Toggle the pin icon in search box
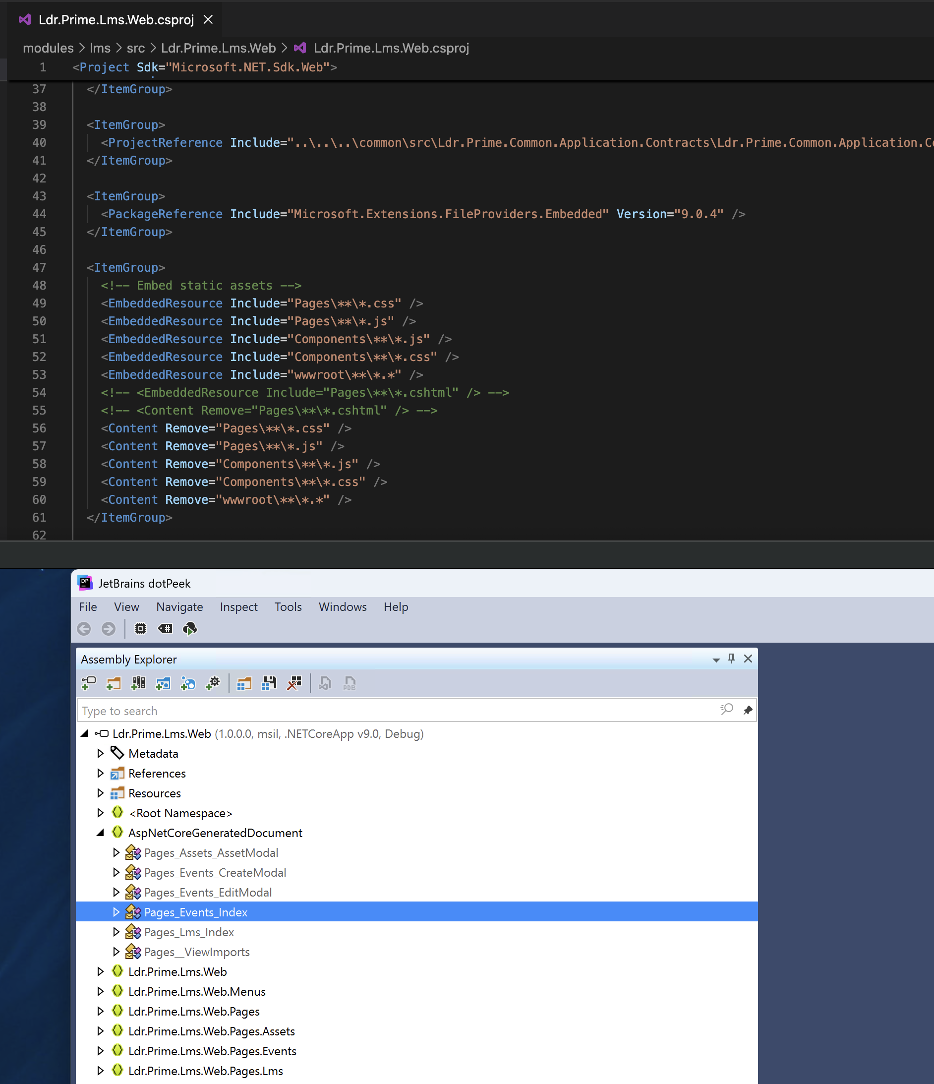Image resolution: width=934 pixels, height=1084 pixels. (747, 710)
